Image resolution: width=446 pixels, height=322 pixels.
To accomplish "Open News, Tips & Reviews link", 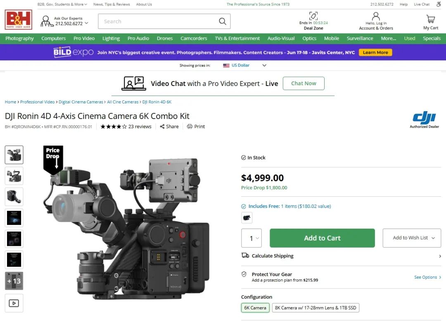I will 111,4.
